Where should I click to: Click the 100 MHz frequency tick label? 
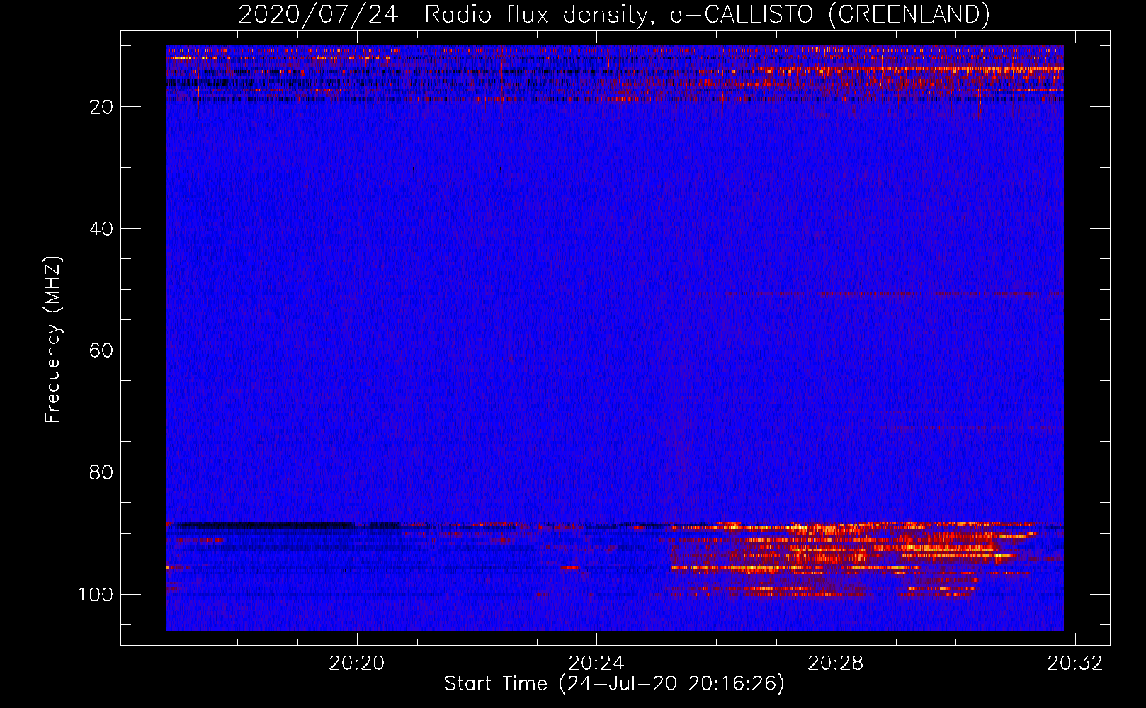[96, 594]
